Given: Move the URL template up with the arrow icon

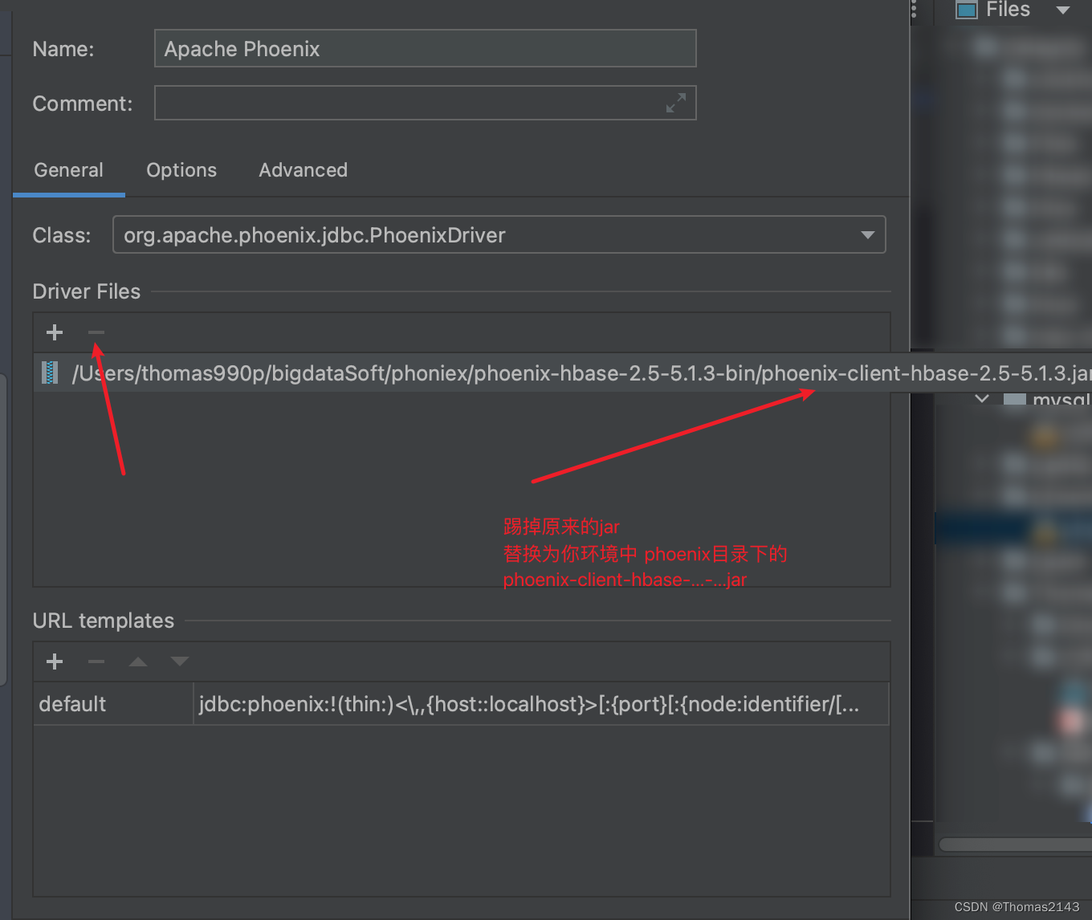Looking at the screenshot, I should pos(137,661).
